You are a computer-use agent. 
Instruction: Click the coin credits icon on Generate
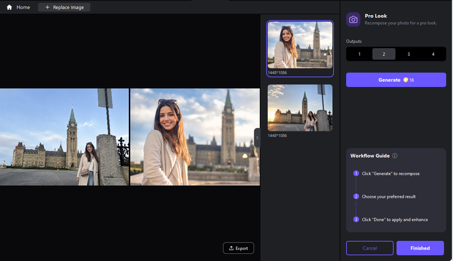pyautogui.click(x=405, y=80)
